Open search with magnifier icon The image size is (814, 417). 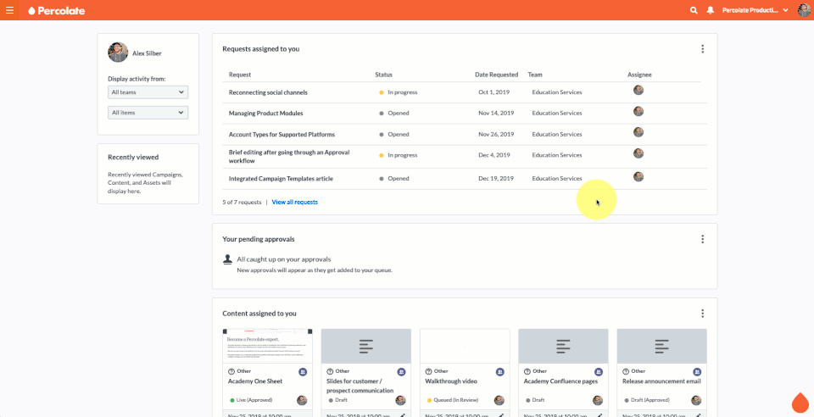coord(694,10)
